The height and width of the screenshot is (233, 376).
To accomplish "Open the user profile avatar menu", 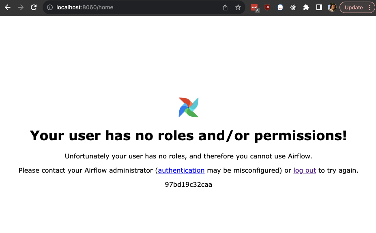I will 332,7.
